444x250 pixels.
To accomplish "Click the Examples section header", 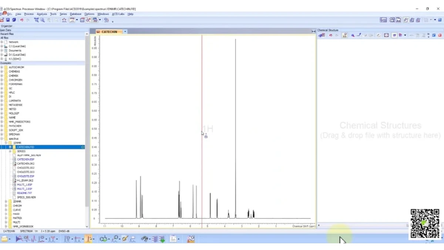I will tap(43, 63).
